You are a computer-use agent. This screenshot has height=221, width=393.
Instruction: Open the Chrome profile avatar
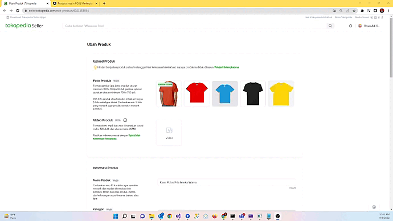382,10
